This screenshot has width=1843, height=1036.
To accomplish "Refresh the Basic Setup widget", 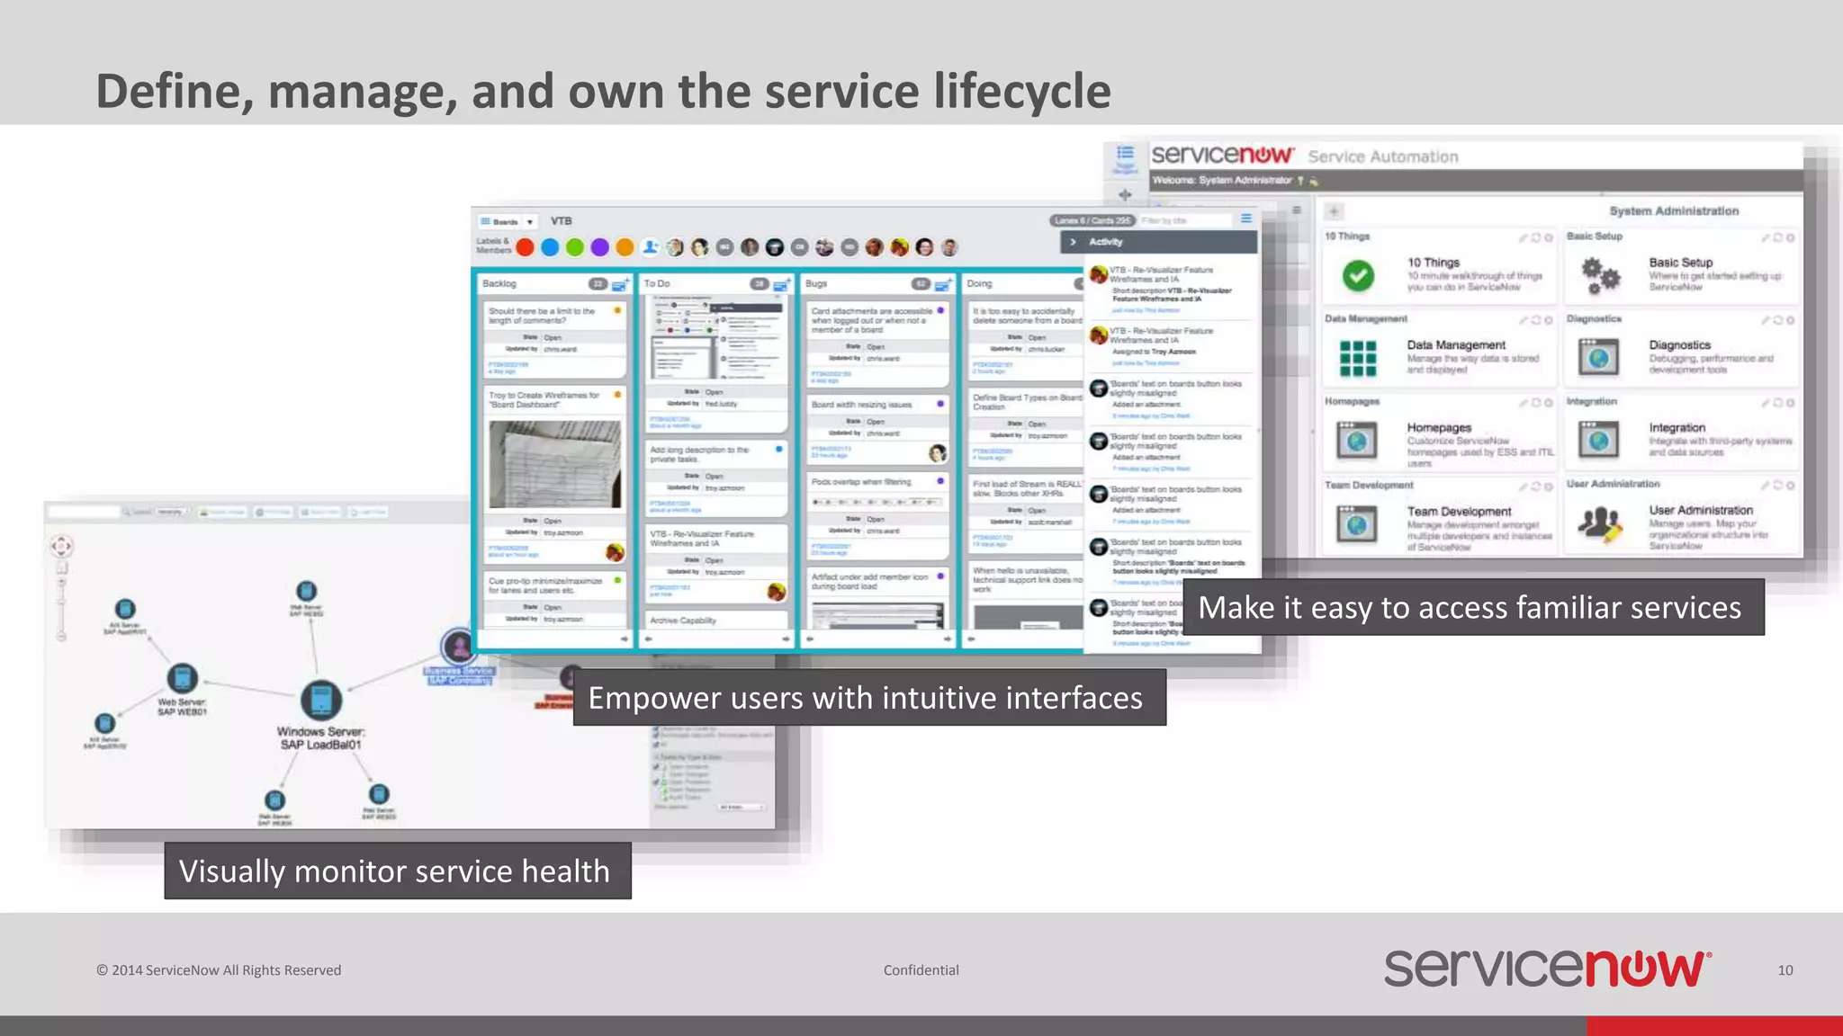I will click(x=1778, y=238).
